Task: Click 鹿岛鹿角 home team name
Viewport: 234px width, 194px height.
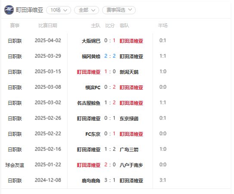Action: point(91,181)
